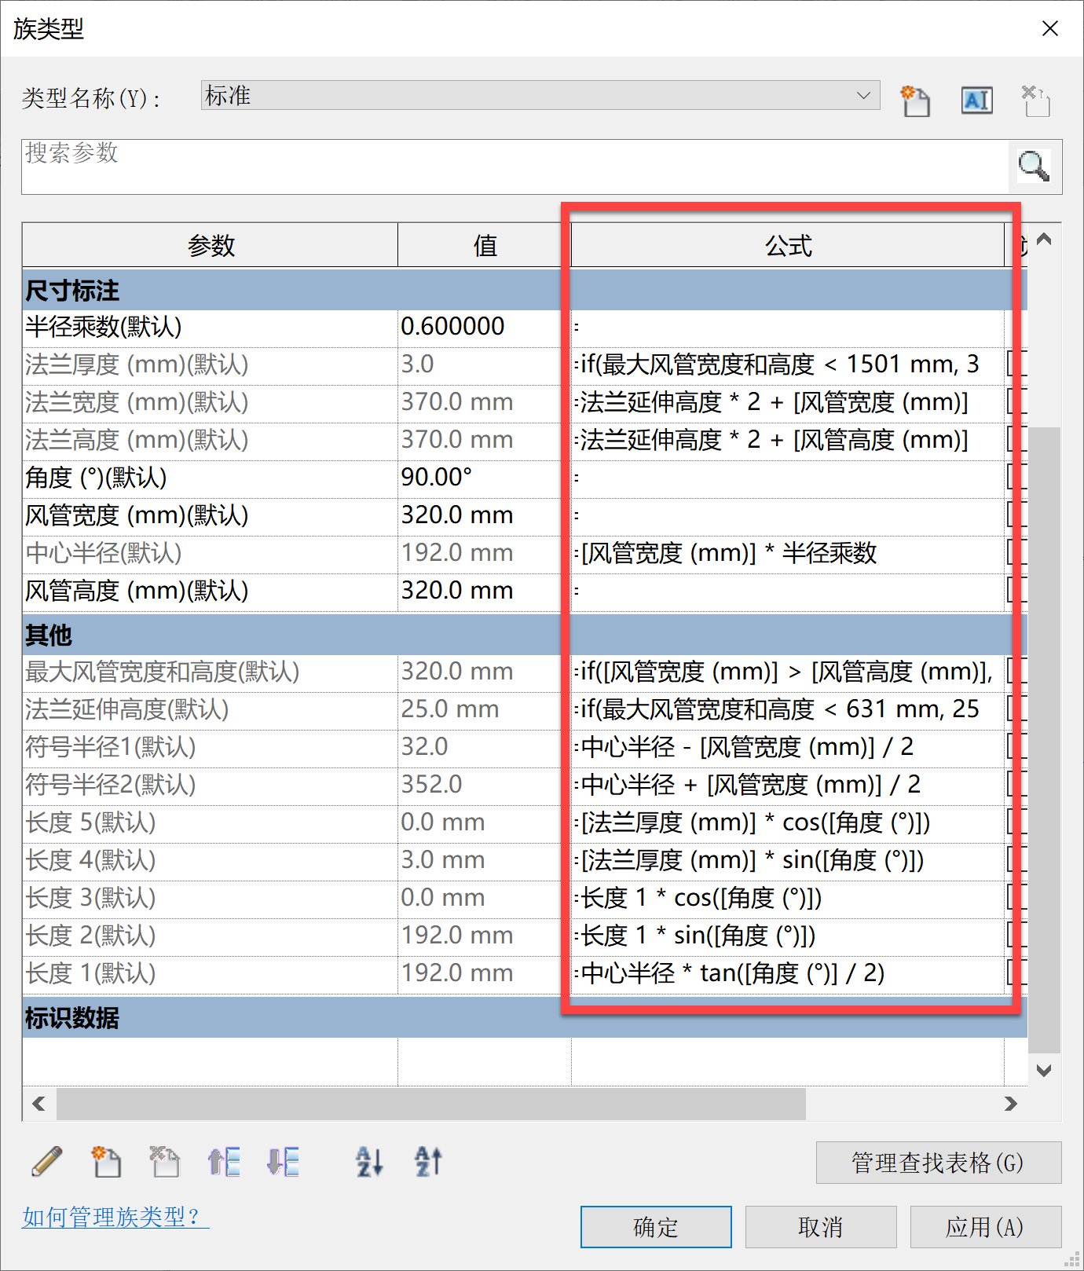Toggle lock checkbox for 角度 (°) row
The image size is (1084, 1271).
(1016, 477)
